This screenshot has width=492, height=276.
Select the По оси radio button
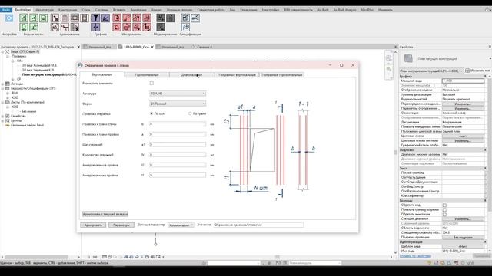click(151, 113)
